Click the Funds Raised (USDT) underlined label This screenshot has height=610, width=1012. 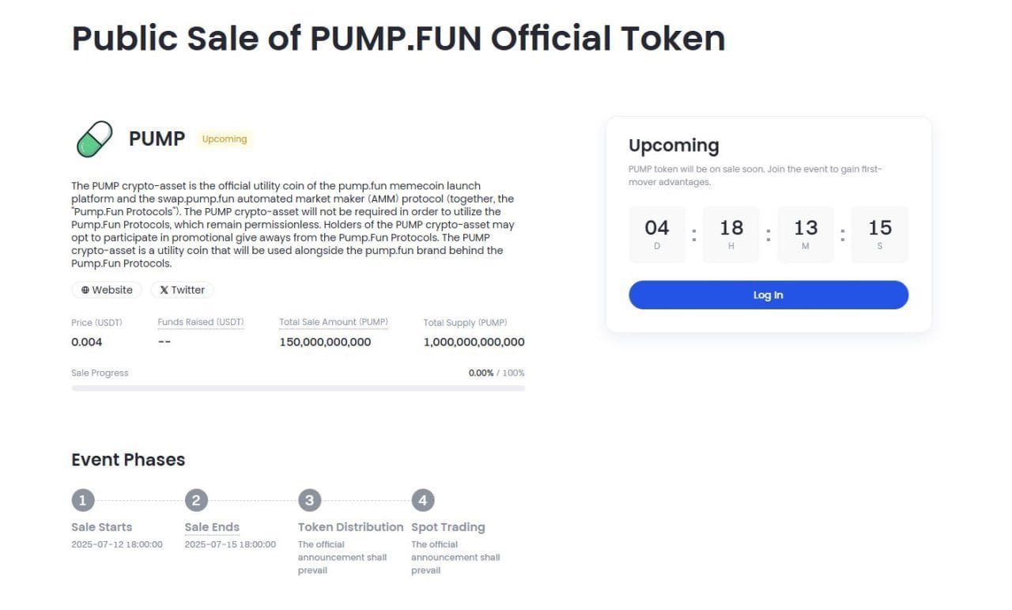click(x=200, y=322)
